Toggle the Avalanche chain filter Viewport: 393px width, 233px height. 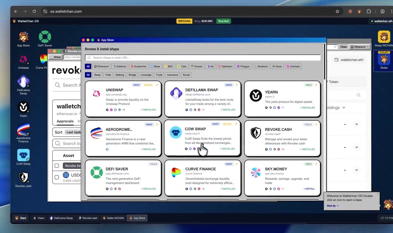pos(139,66)
